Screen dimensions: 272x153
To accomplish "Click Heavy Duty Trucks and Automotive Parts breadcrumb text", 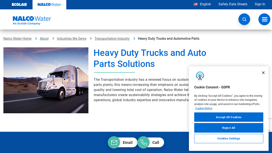I will click(168, 38).
